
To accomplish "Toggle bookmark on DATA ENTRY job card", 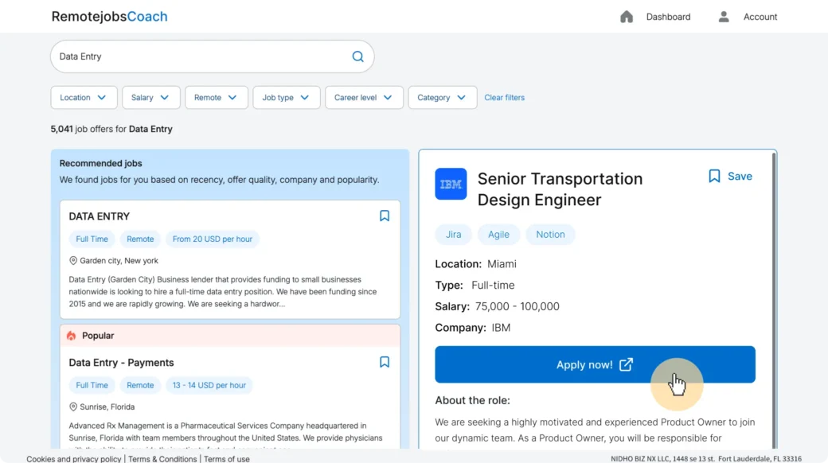I will (x=385, y=216).
